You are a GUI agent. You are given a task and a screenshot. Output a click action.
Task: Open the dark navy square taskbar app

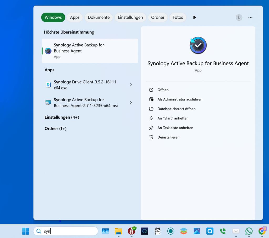(144, 231)
